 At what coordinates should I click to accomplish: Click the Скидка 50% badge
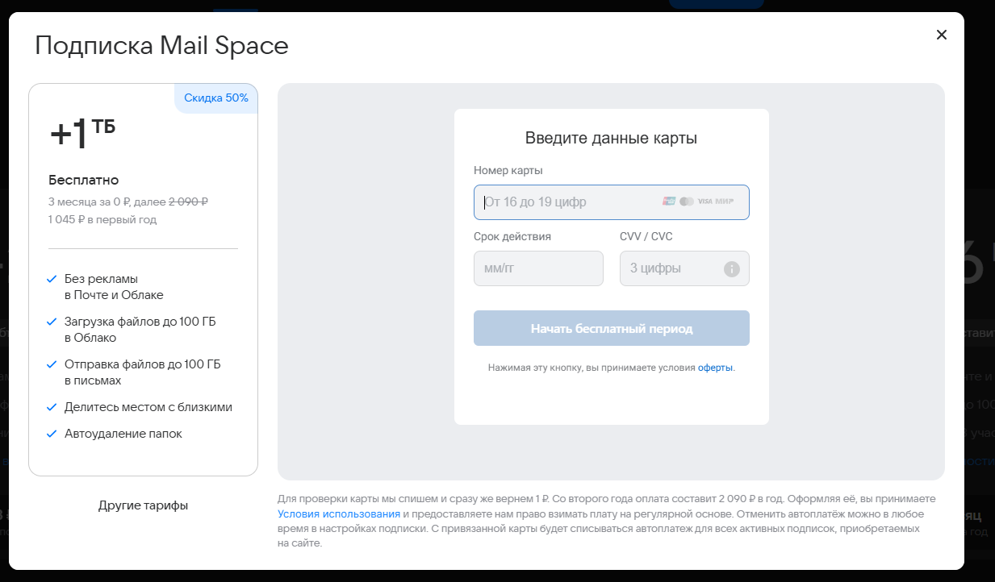(216, 98)
